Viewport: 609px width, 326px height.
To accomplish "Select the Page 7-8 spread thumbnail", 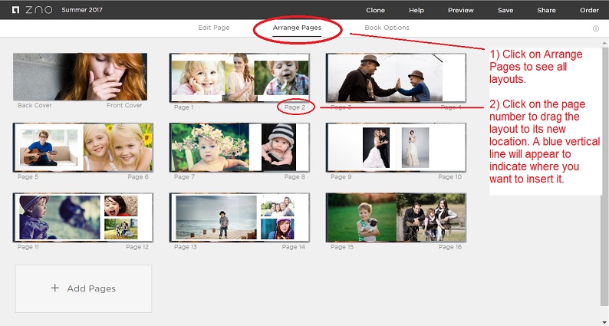I will [x=239, y=147].
